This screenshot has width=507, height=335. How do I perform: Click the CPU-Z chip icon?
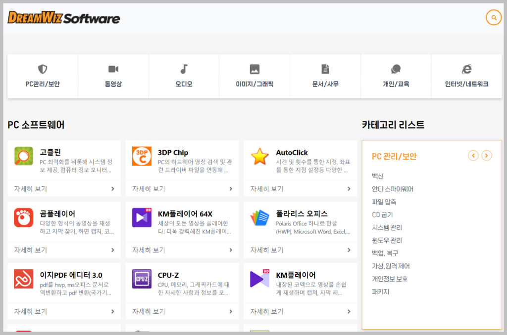(142, 279)
